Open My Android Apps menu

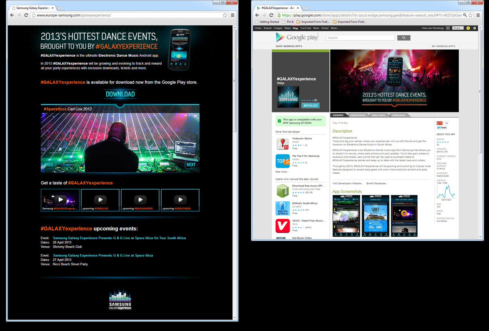[x=443, y=46]
